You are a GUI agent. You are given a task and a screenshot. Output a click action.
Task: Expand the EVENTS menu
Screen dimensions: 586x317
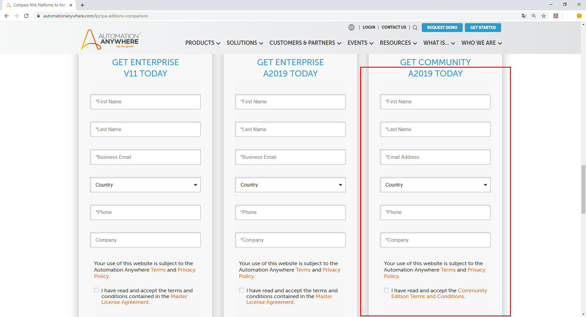[x=360, y=43]
